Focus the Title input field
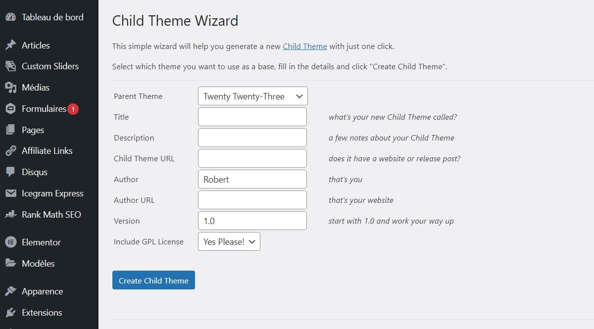 tap(252, 117)
